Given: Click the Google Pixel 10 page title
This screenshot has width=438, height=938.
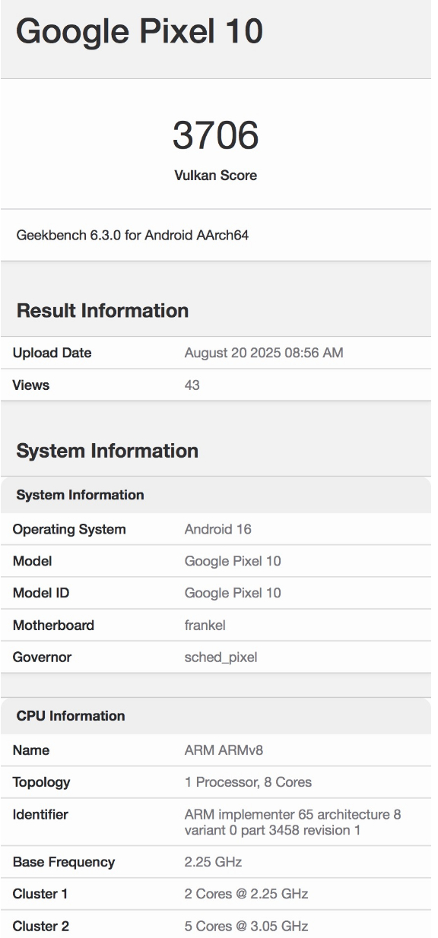Looking at the screenshot, I should pyautogui.click(x=139, y=31).
